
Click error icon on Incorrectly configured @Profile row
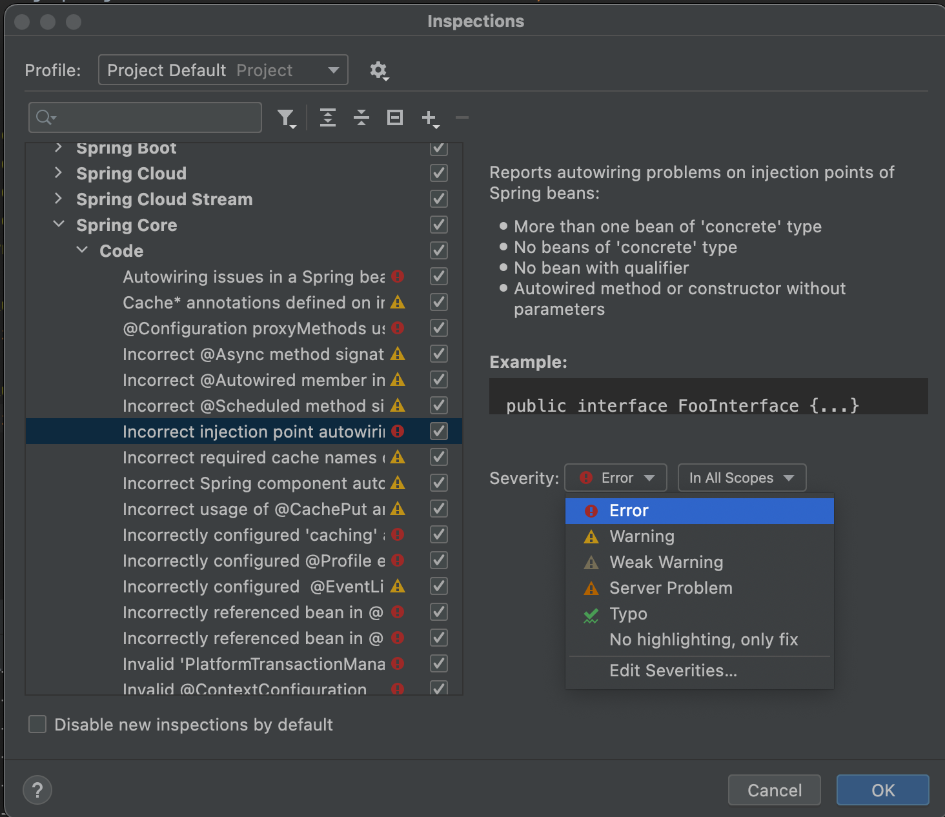coord(398,560)
